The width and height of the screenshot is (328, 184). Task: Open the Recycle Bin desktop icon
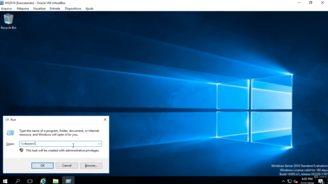pos(8,21)
